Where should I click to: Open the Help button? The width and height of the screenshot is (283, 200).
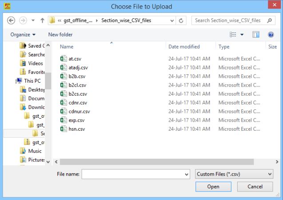click(271, 34)
